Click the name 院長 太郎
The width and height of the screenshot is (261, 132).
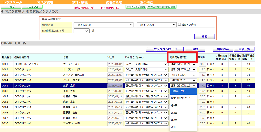pyautogui.click(x=69, y=102)
